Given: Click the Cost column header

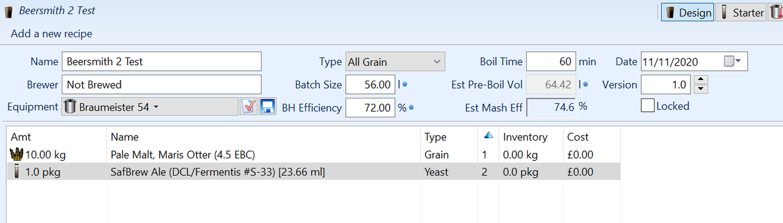Looking at the screenshot, I should click(578, 137).
